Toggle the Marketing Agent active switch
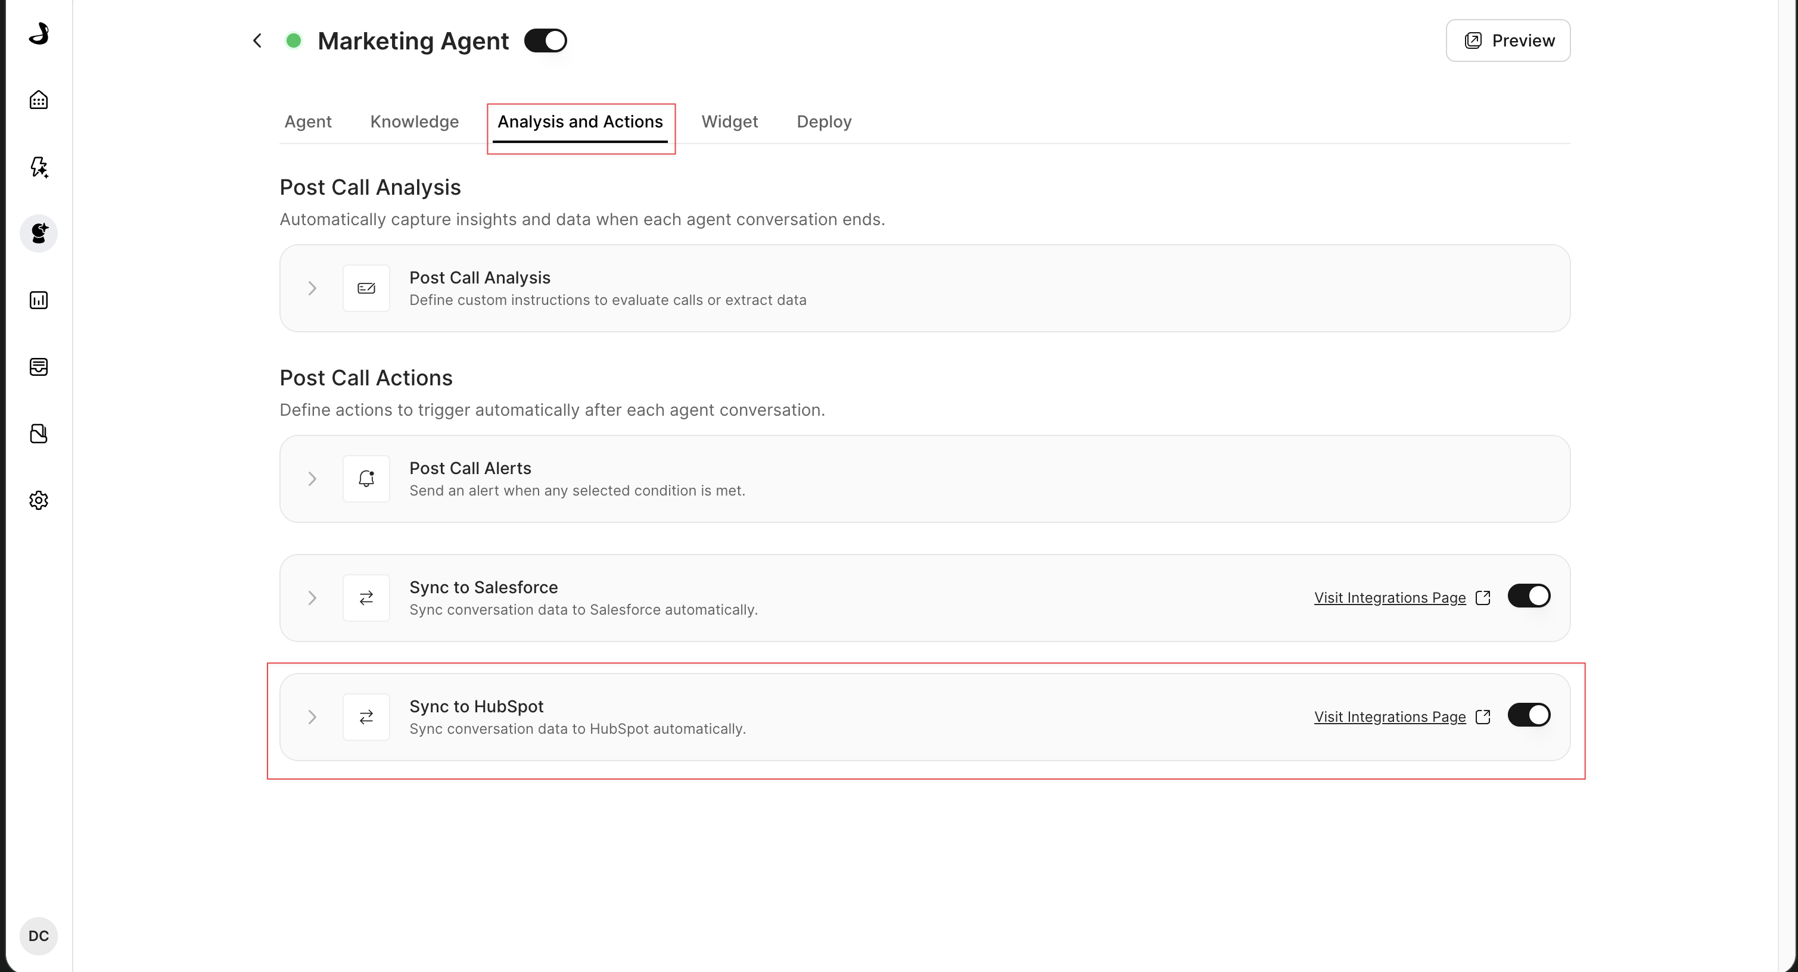This screenshot has width=1798, height=972. (546, 40)
